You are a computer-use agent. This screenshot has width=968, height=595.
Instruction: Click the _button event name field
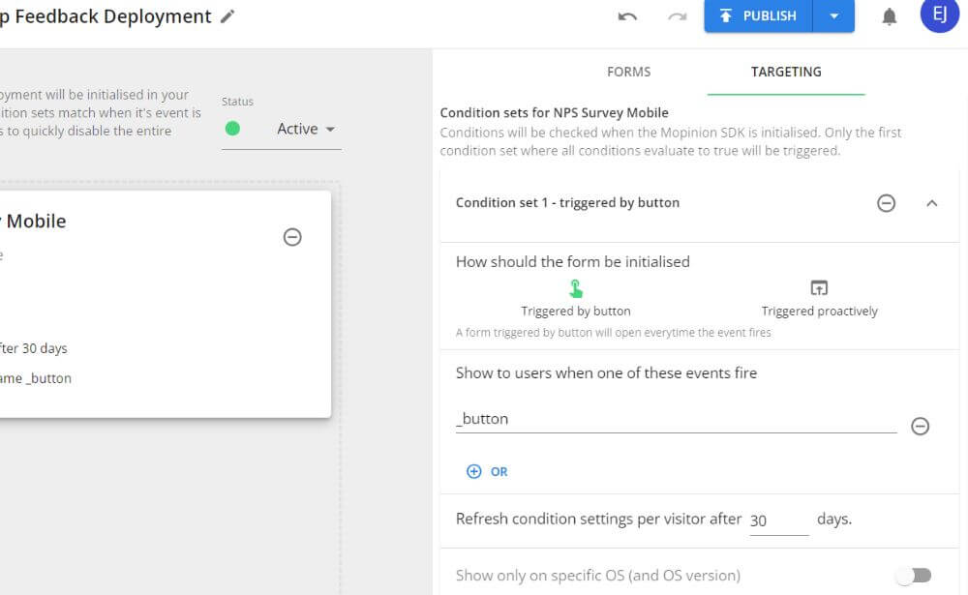point(676,419)
